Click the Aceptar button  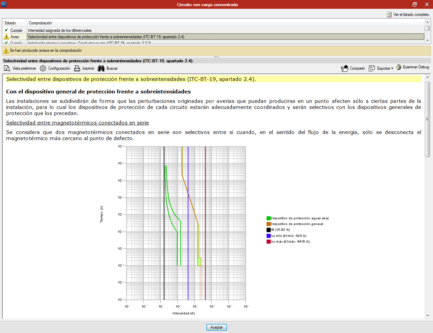coord(216,327)
